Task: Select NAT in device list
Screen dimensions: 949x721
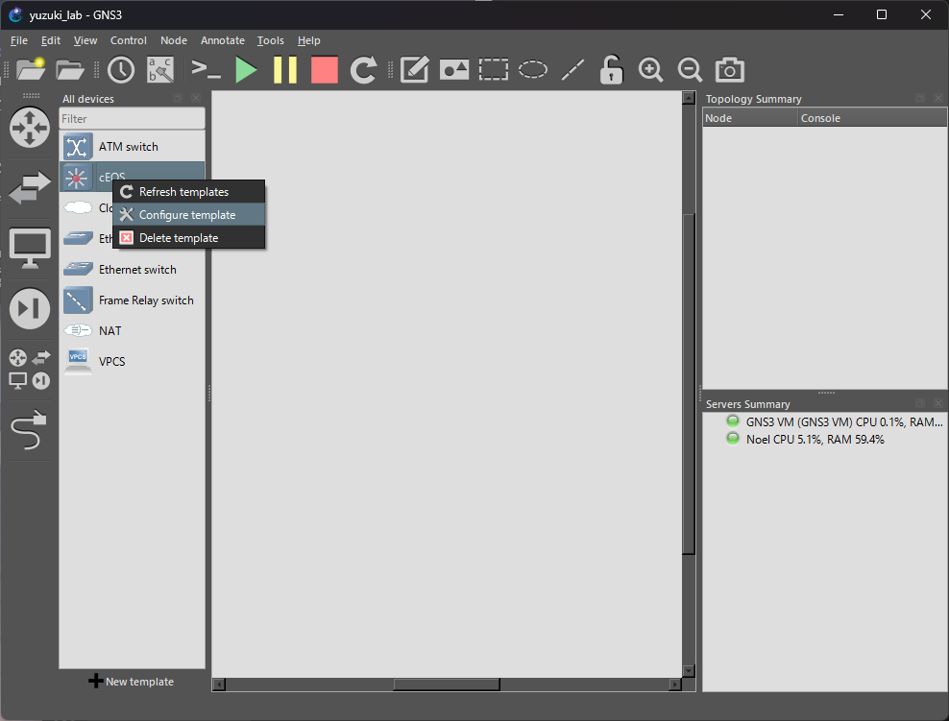Action: tap(132, 330)
